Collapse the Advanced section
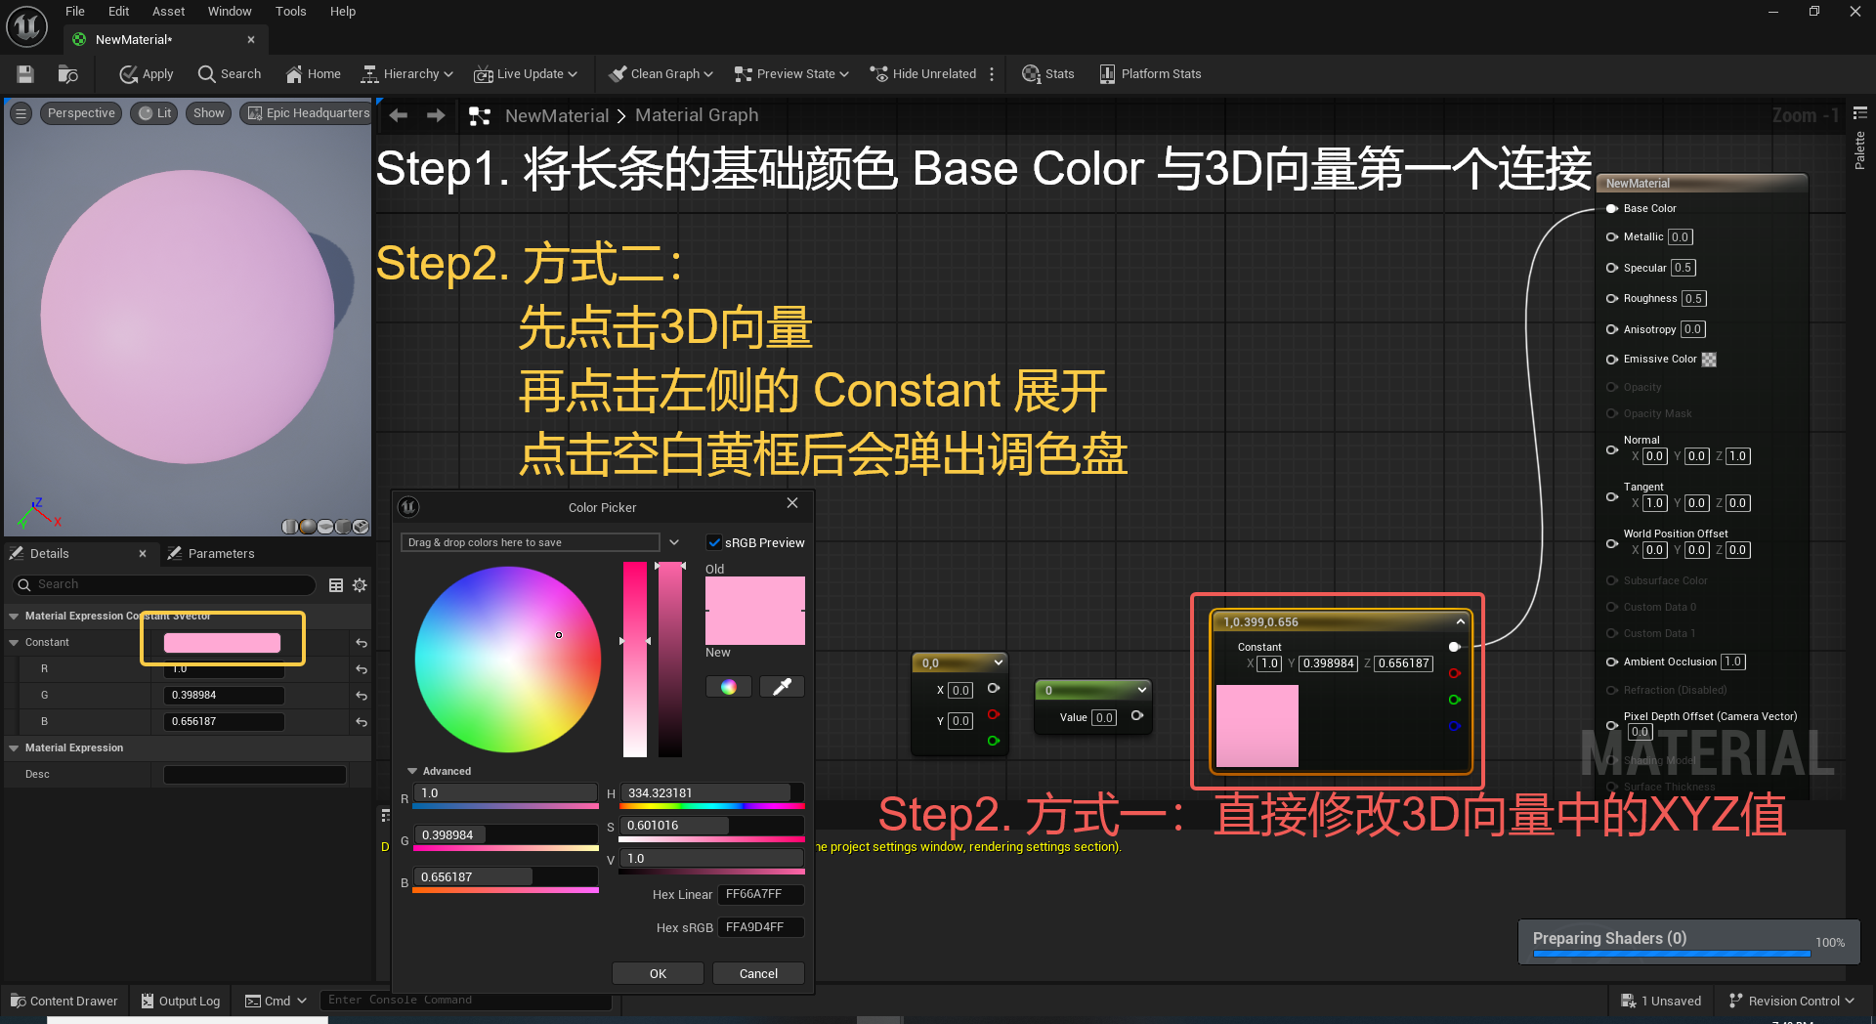1876x1024 pixels. click(x=413, y=771)
